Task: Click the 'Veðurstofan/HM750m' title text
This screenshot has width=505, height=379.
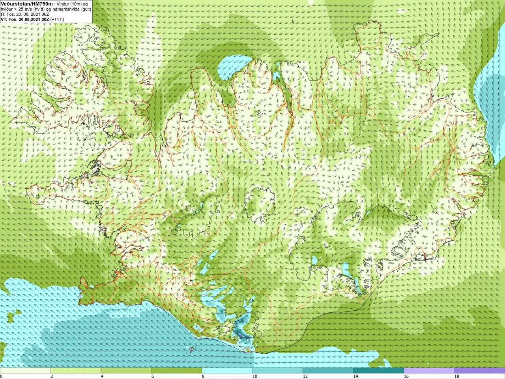Action: (x=27, y=4)
